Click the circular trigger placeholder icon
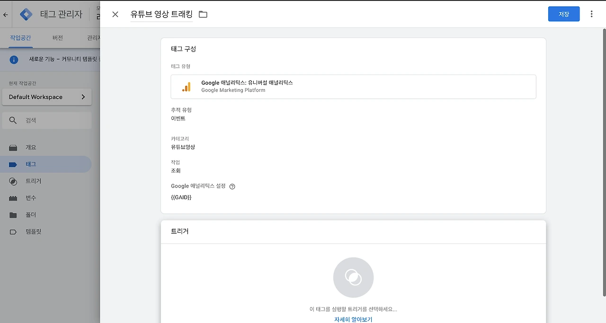606x323 pixels. (x=353, y=278)
